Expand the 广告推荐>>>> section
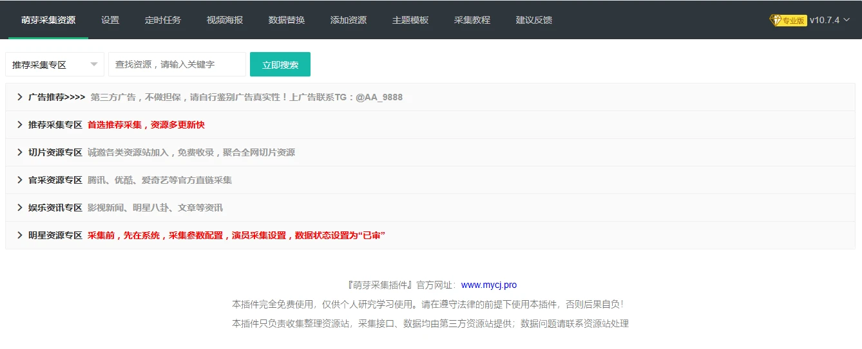The width and height of the screenshot is (862, 349). tap(57, 97)
